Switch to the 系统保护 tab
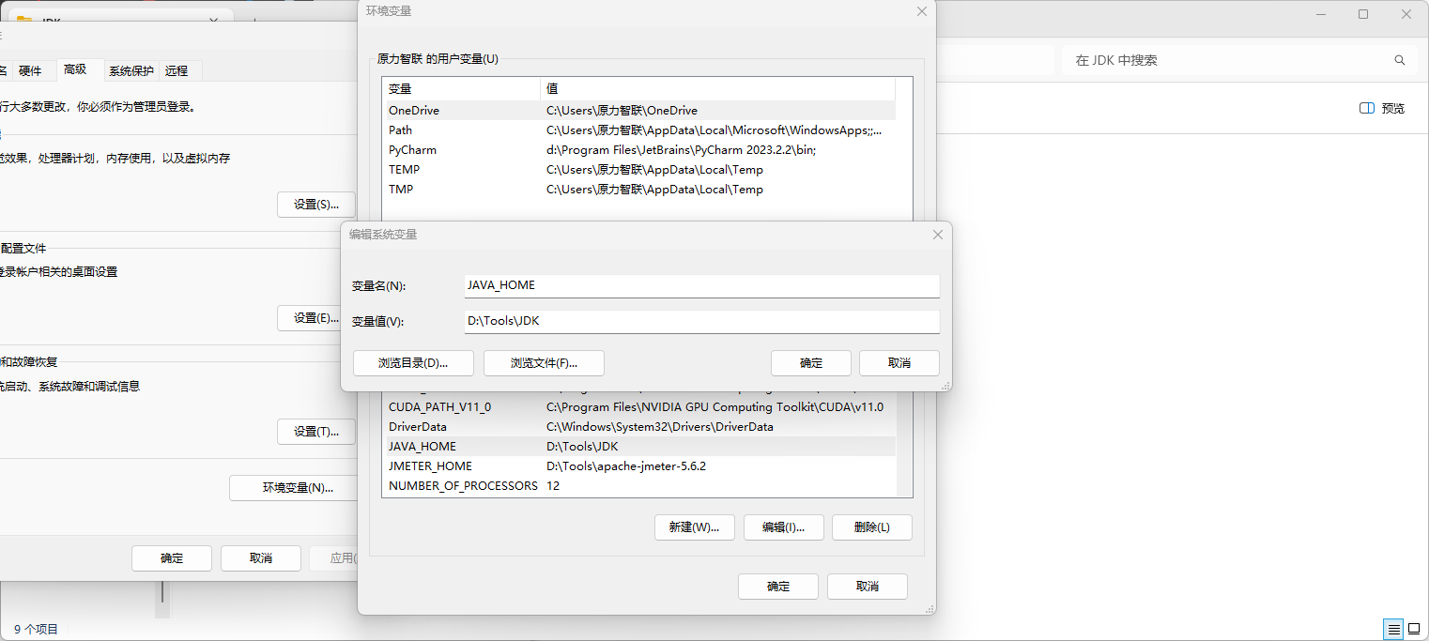 click(131, 70)
